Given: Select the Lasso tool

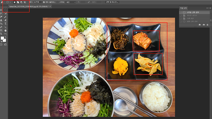Looking at the screenshot, I should [1, 13].
